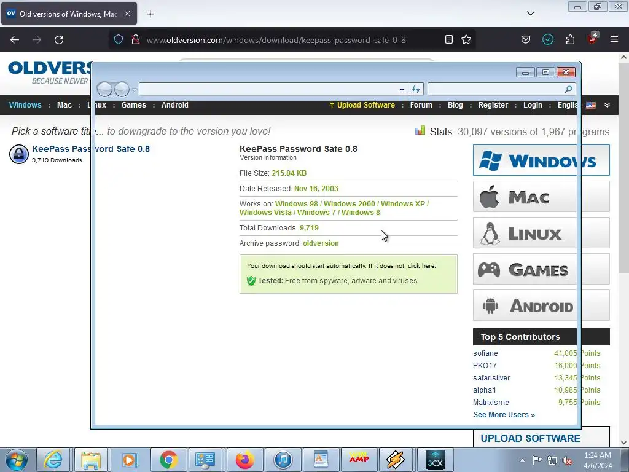Open the Windows menu item in site navigation
629x472 pixels.
tap(25, 105)
